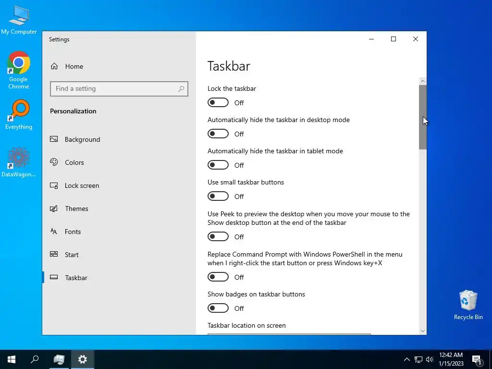
Task: Click the settings scrollbar thumb
Action: tap(423, 117)
